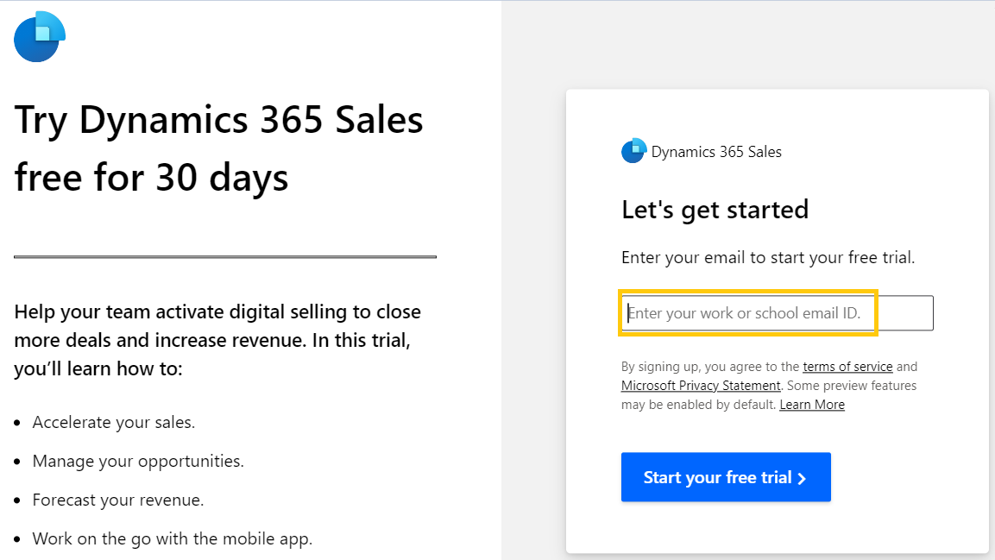Click the "Dynamics 365 Sales" label in the card

(x=716, y=152)
